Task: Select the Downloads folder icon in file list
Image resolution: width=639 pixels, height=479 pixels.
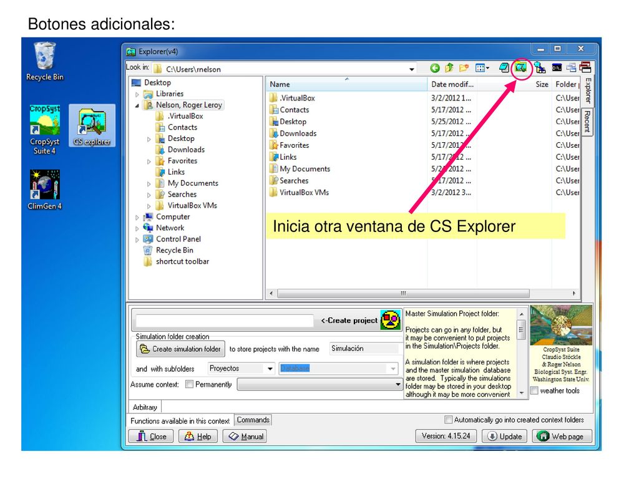Action: click(273, 133)
